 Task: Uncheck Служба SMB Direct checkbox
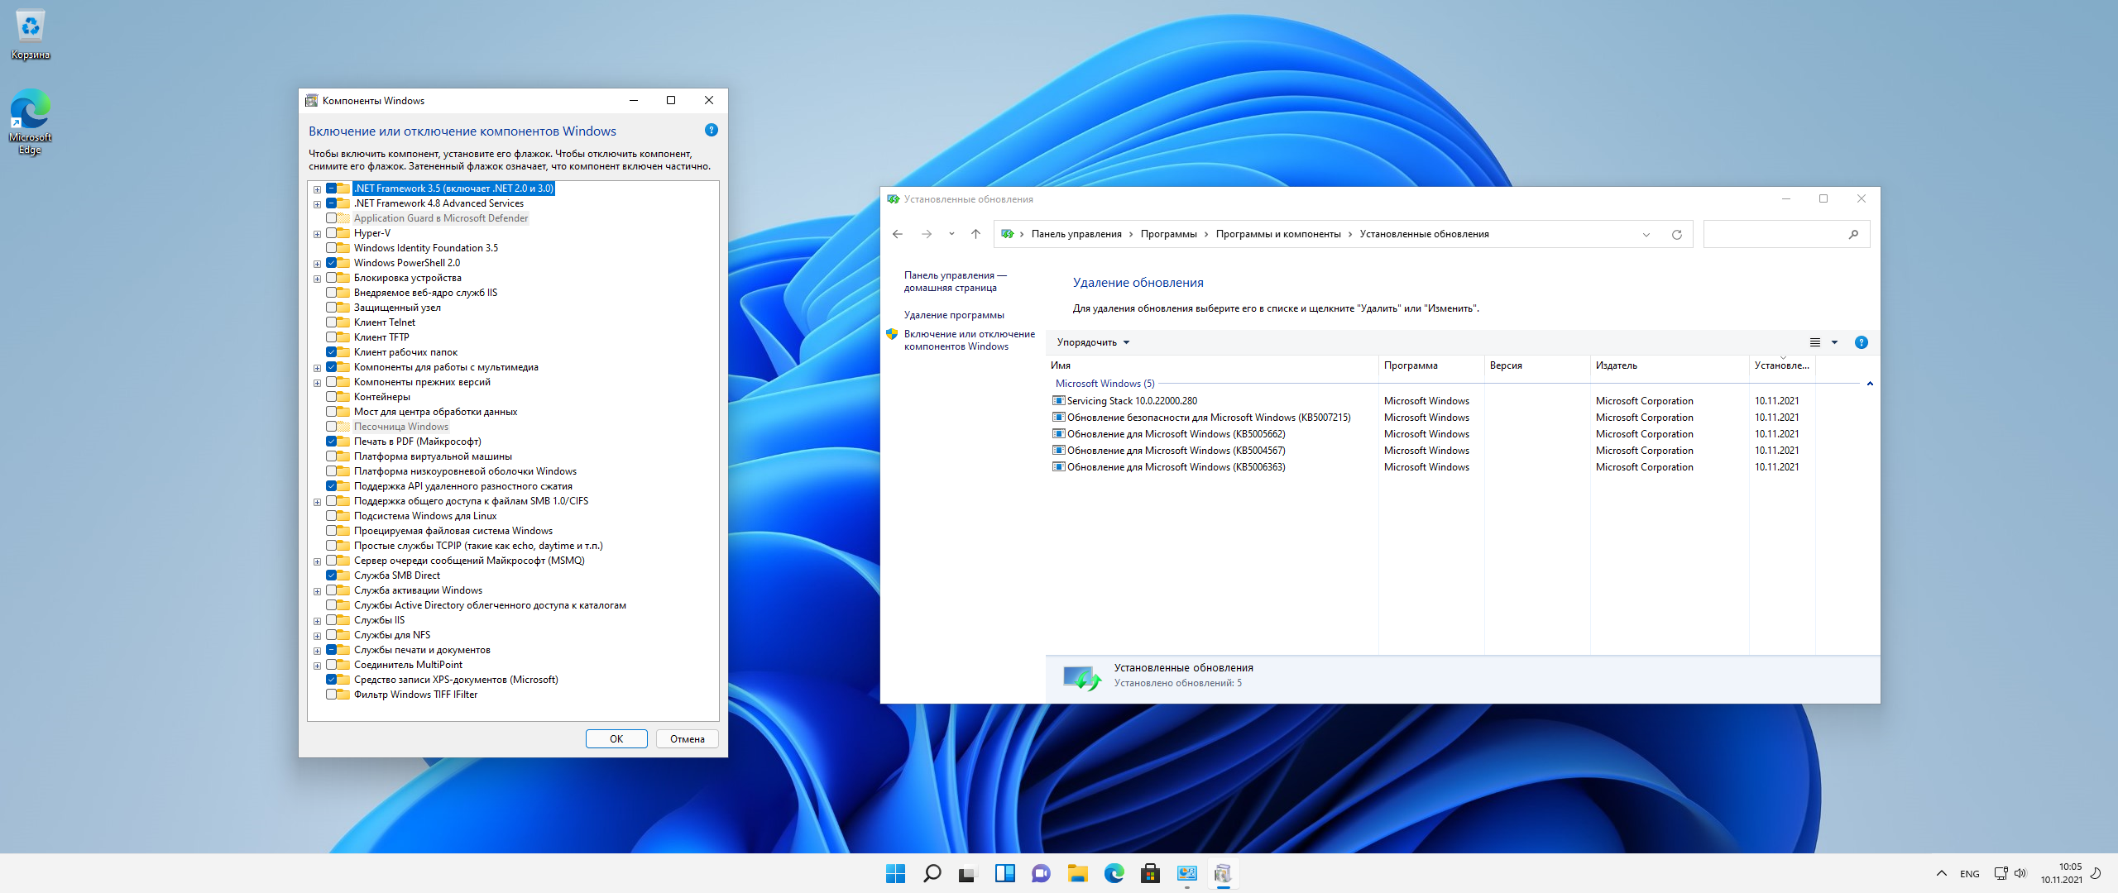tap(331, 575)
